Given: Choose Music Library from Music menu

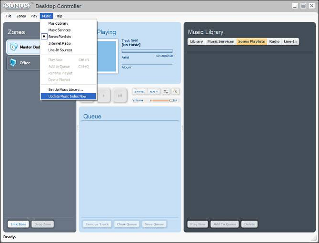Looking at the screenshot, I should [69, 23].
